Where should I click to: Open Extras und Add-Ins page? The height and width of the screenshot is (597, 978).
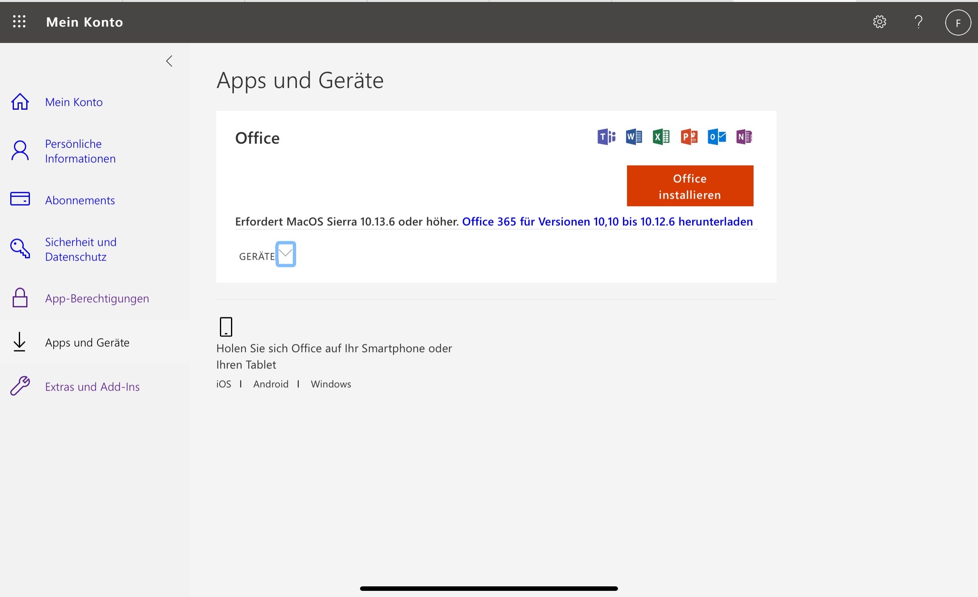pos(92,387)
